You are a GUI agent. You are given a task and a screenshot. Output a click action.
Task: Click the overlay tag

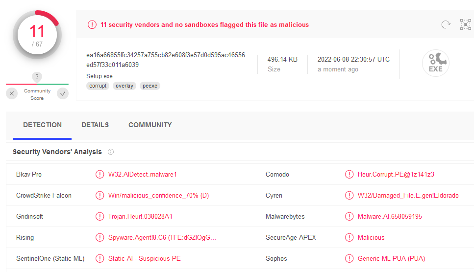point(124,86)
